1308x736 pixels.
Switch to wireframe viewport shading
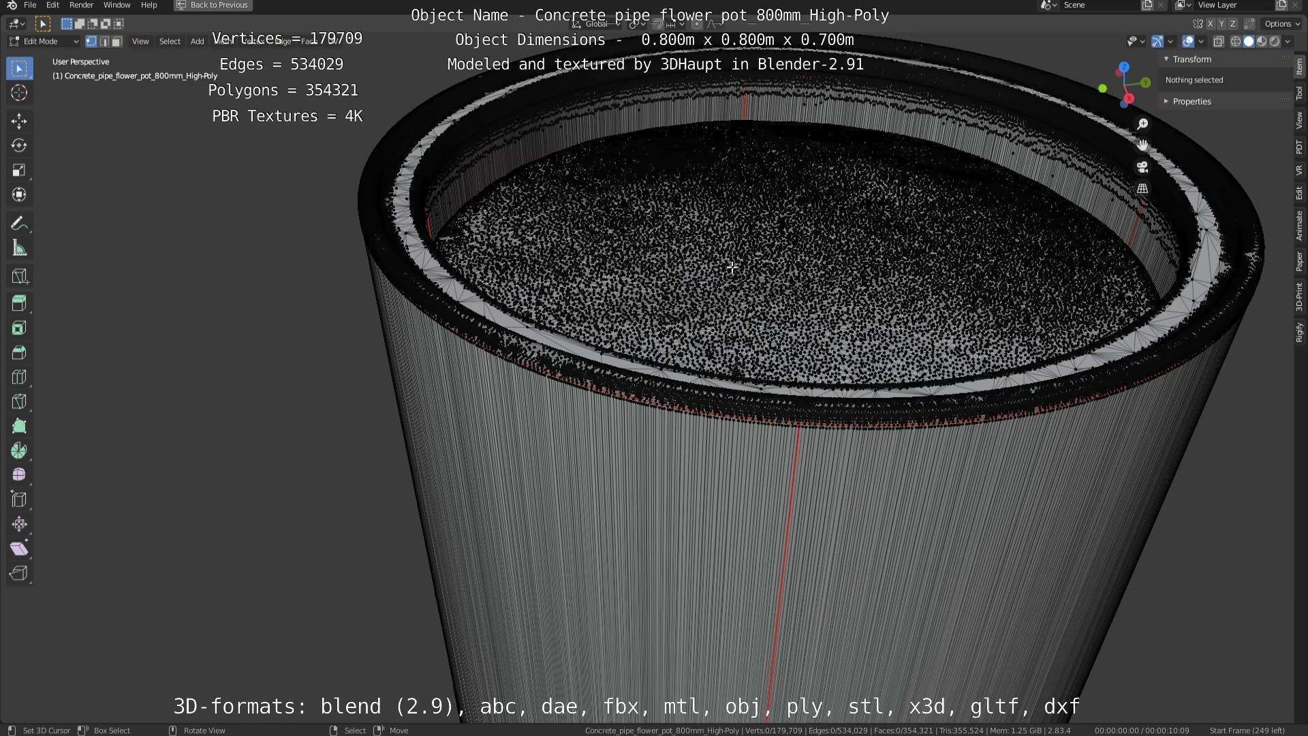point(1235,42)
